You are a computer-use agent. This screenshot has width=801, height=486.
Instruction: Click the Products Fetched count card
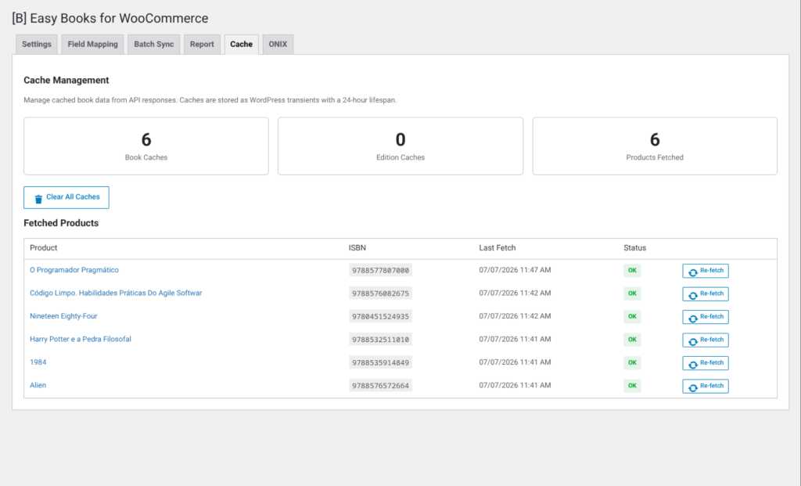[x=655, y=146]
